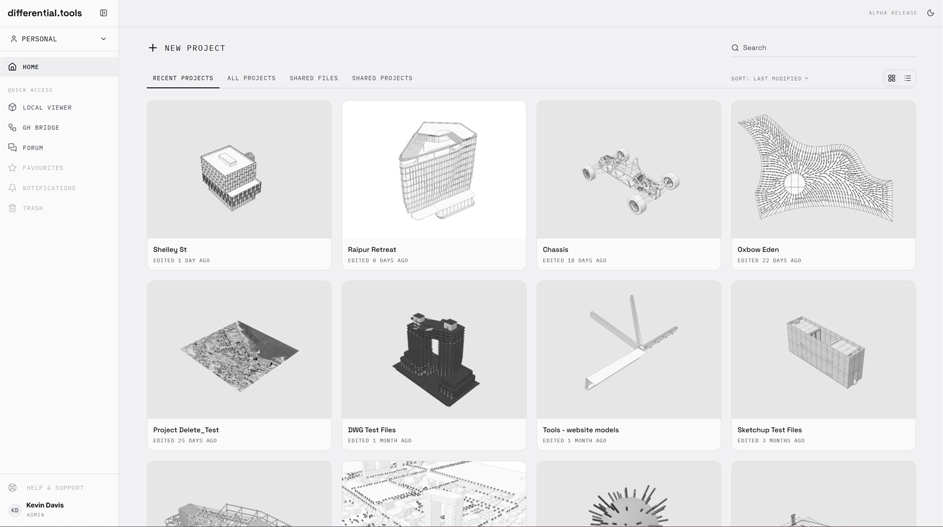Click Edited 22 days ago text
The height and width of the screenshot is (527, 943).
pos(769,260)
